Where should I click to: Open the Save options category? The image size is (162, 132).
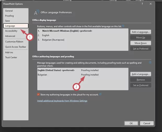(x=8, y=21)
